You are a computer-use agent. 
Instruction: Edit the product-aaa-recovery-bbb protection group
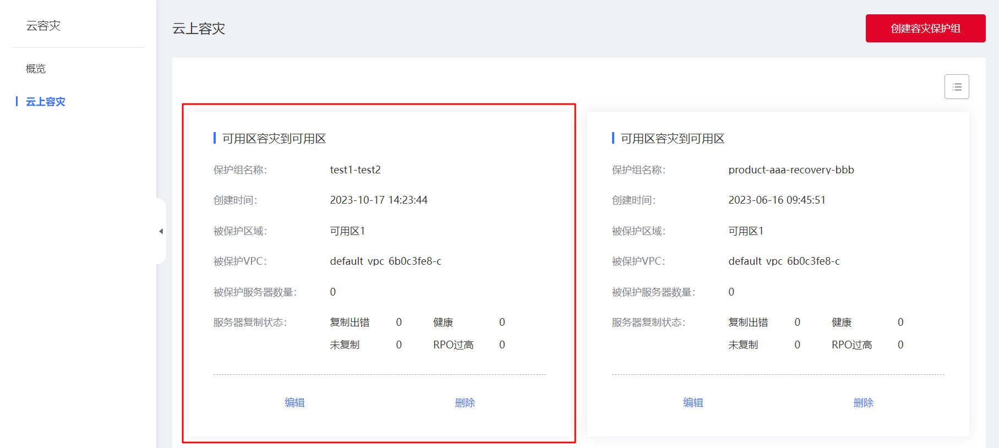tap(693, 403)
